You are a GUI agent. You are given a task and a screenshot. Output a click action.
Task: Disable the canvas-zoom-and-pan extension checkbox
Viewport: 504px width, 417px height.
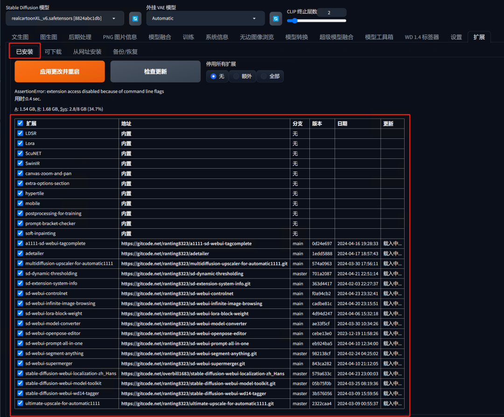[20, 173]
